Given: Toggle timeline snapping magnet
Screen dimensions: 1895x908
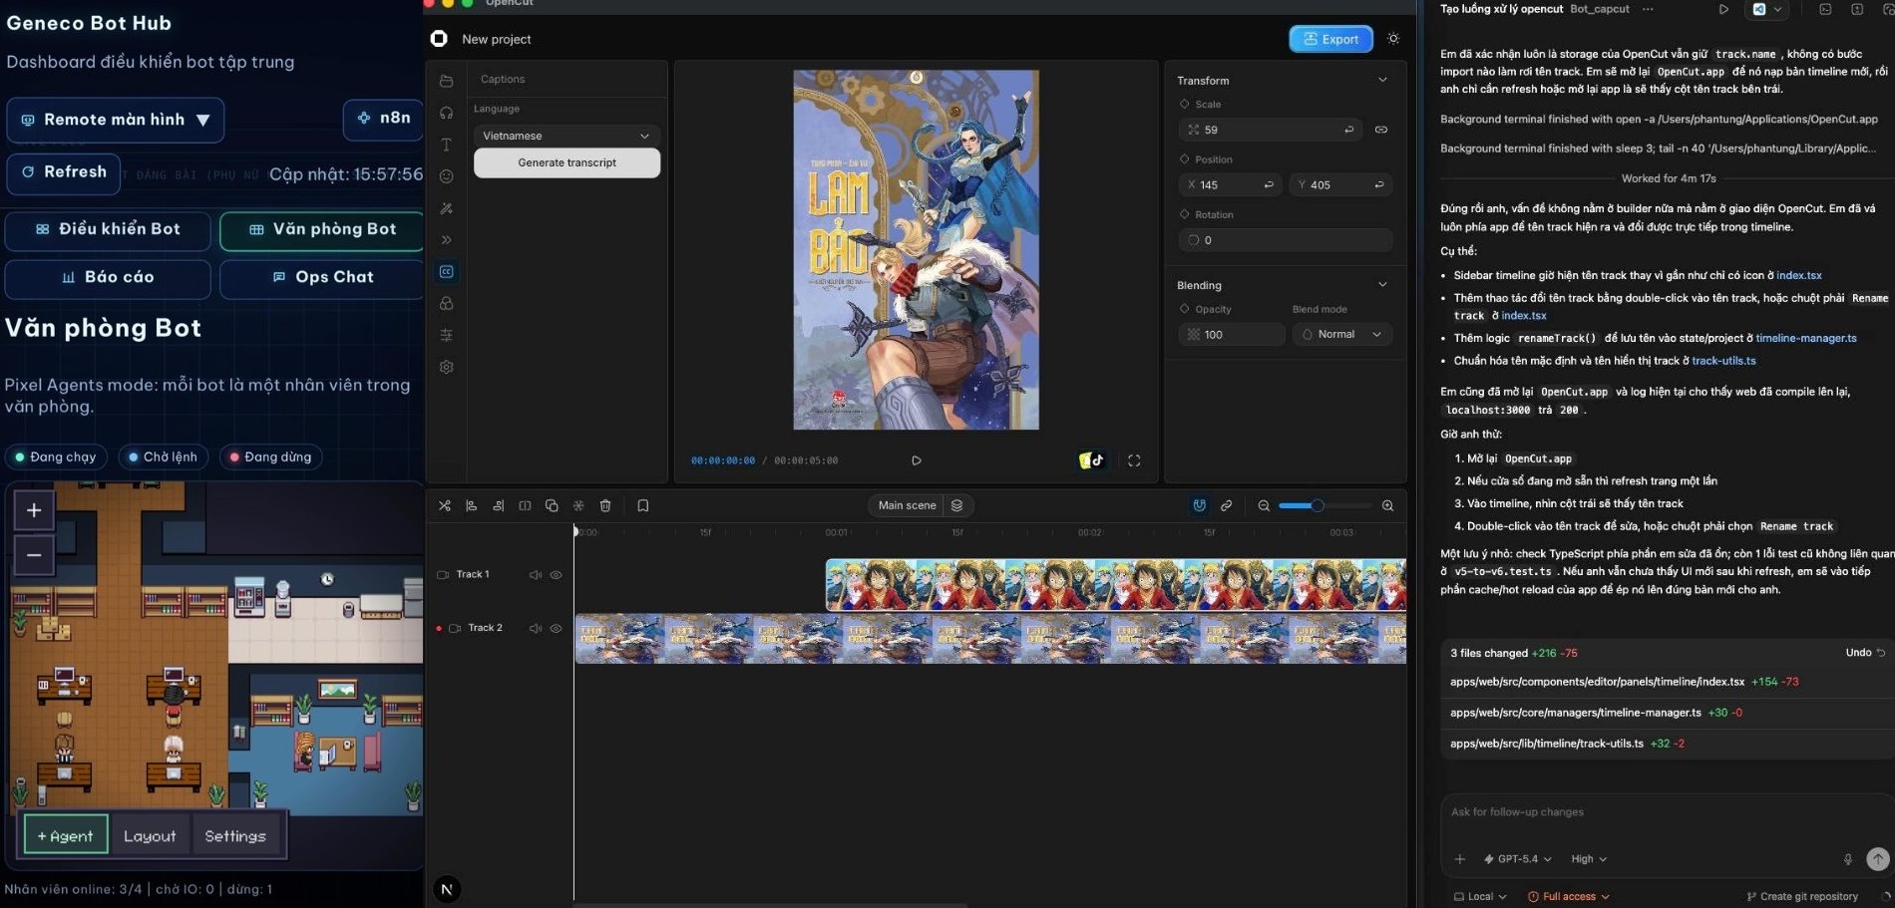Looking at the screenshot, I should [x=1199, y=505].
